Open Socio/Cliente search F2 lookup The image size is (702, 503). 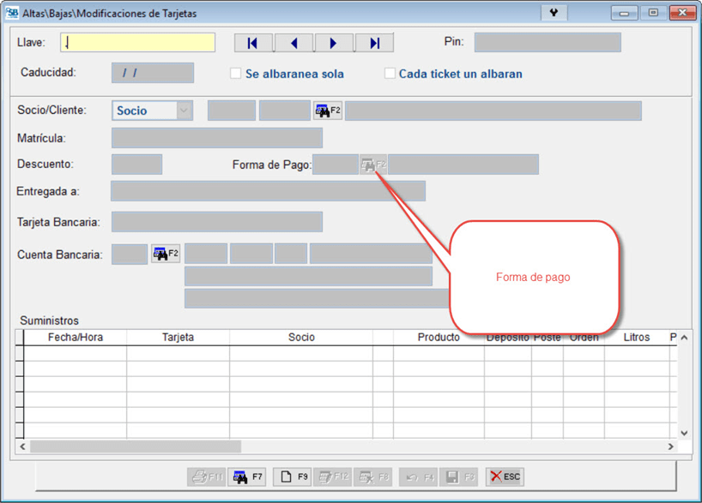click(328, 111)
